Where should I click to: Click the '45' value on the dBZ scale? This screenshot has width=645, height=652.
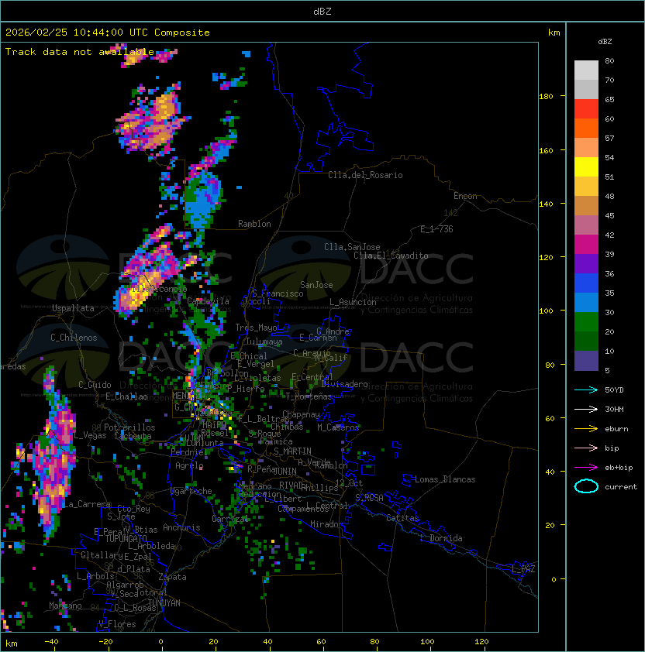coord(609,216)
